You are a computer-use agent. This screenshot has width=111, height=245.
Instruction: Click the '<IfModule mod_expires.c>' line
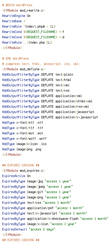click(x=24, y=171)
